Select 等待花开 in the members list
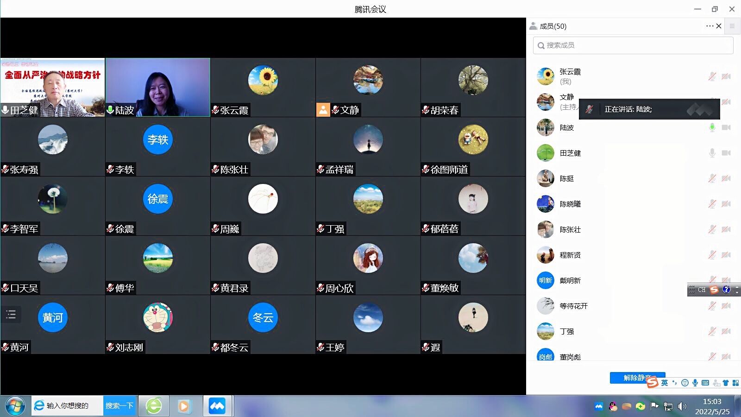741x417 pixels. pos(633,306)
